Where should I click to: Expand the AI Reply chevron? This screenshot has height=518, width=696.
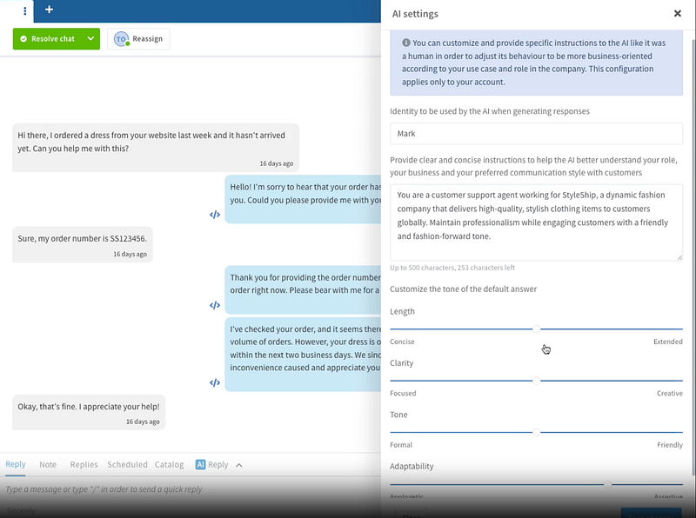(x=239, y=465)
